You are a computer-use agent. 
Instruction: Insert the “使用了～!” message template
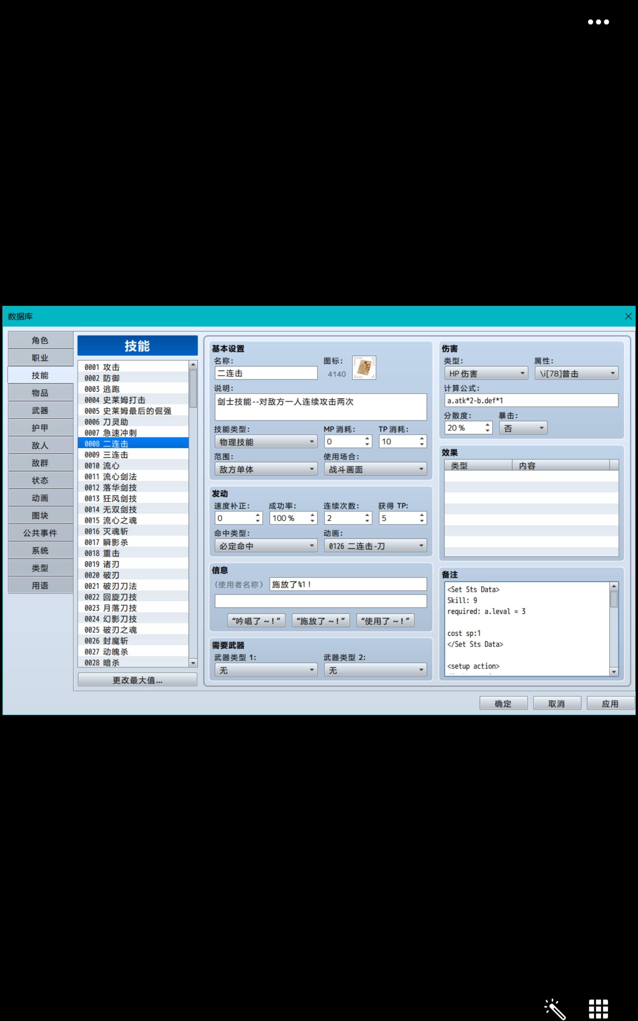[385, 621]
